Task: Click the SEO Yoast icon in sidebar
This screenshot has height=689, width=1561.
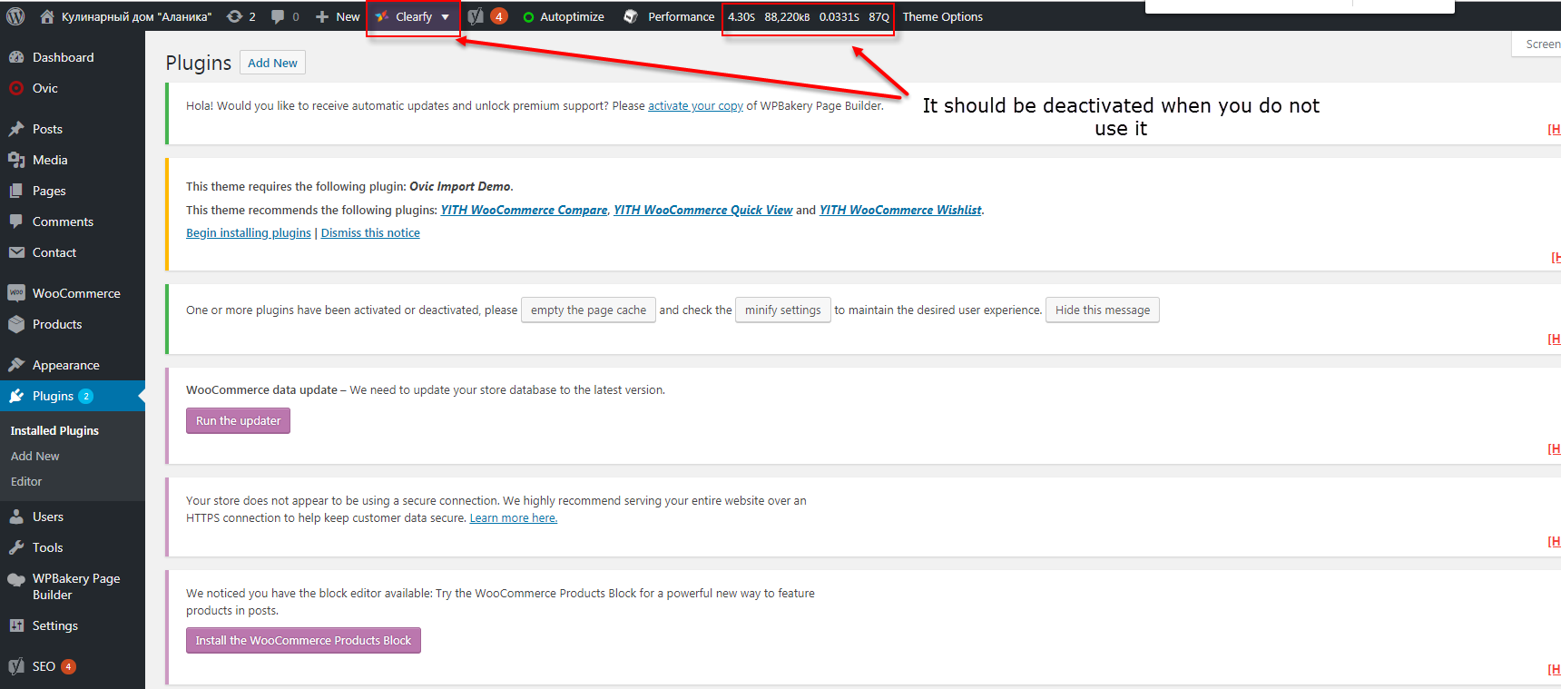Action: 16,666
